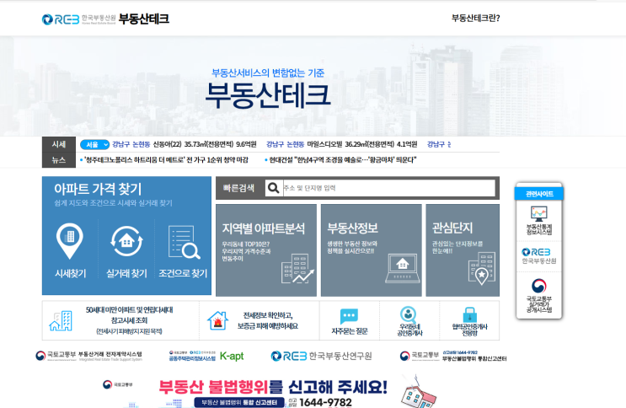Click the 국토교통부 logo in bottom banner
Image resolution: width=626 pixels, height=408 pixels.
117,384
